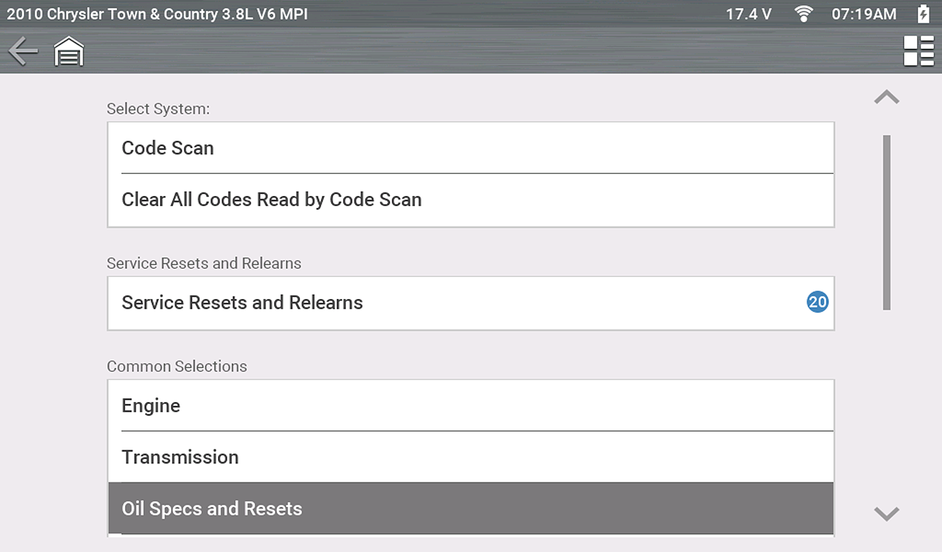Tap the 07:19AM clock display
The width and height of the screenshot is (942, 552).
(863, 14)
